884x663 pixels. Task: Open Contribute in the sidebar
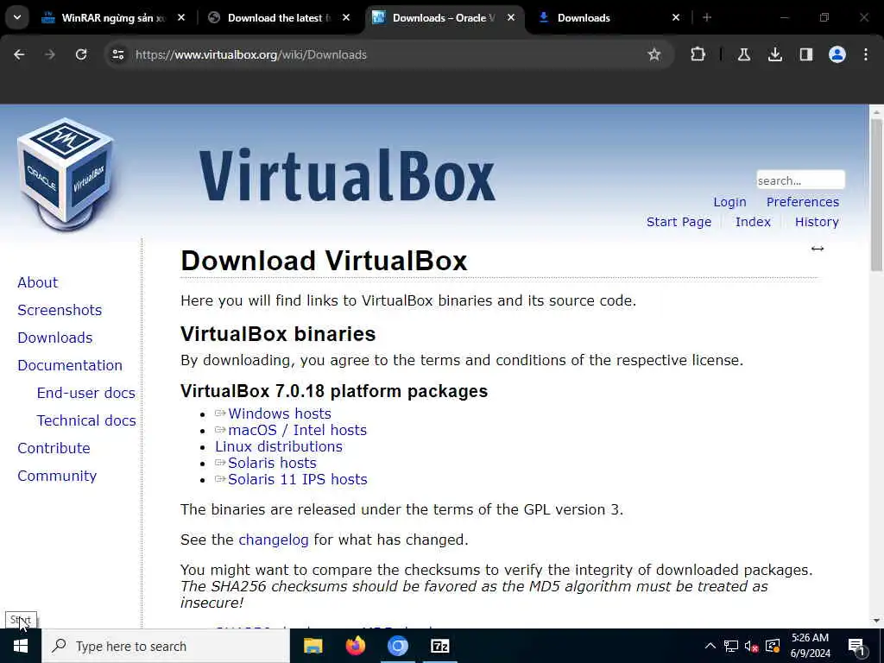[x=54, y=448]
